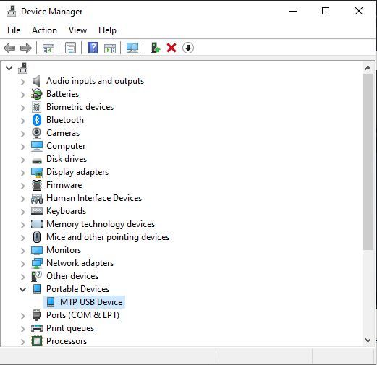
Task: Click the Display adapters icon
Action: point(37,172)
